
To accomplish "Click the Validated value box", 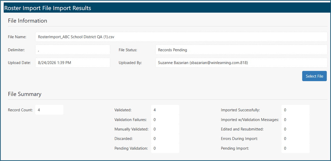I will [x=165, y=110].
